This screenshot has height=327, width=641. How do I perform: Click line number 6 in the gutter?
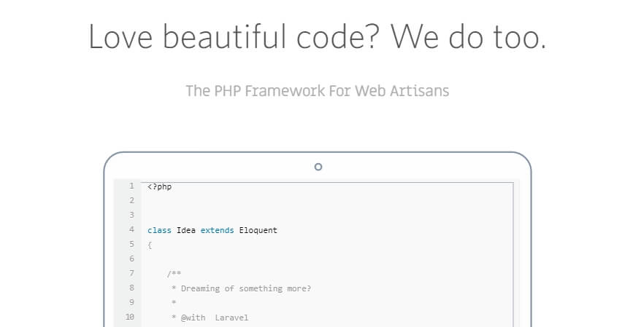[x=131, y=259]
